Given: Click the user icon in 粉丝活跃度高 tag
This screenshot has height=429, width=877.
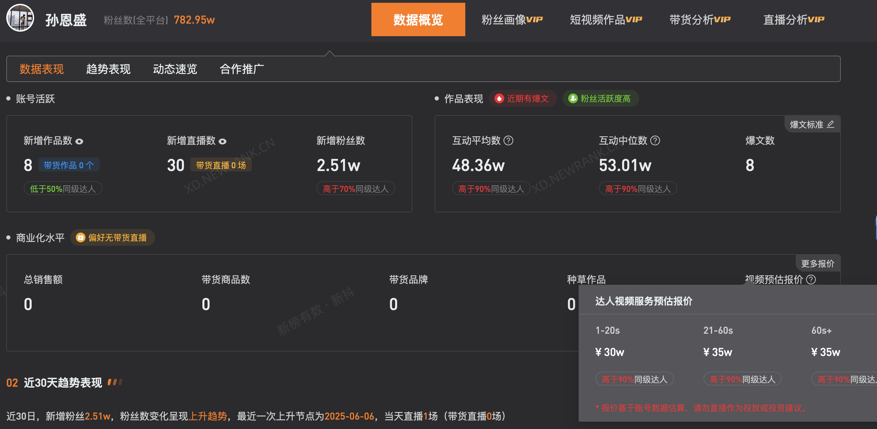Looking at the screenshot, I should pos(573,99).
